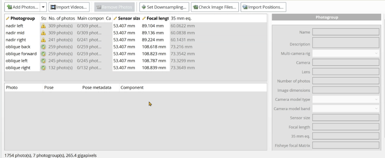The height and width of the screenshot is (158, 385).
Task: Select the nadir left photogroup
Action: (x=15, y=26)
